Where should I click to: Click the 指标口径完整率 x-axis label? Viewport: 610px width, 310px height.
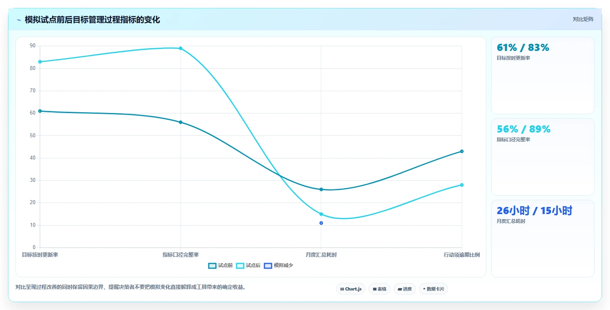[181, 255]
